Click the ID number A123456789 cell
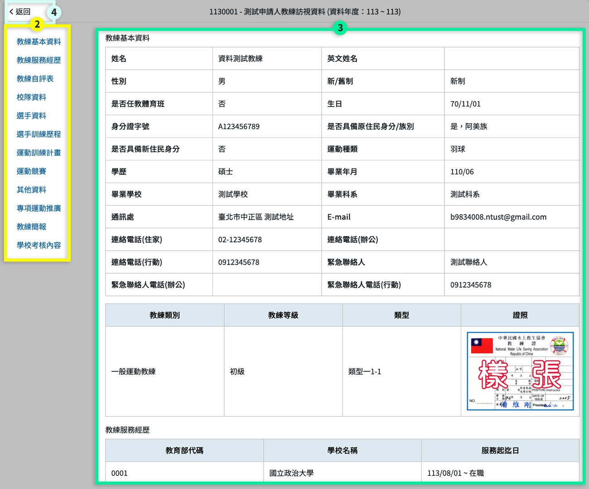589x489 pixels. point(239,126)
